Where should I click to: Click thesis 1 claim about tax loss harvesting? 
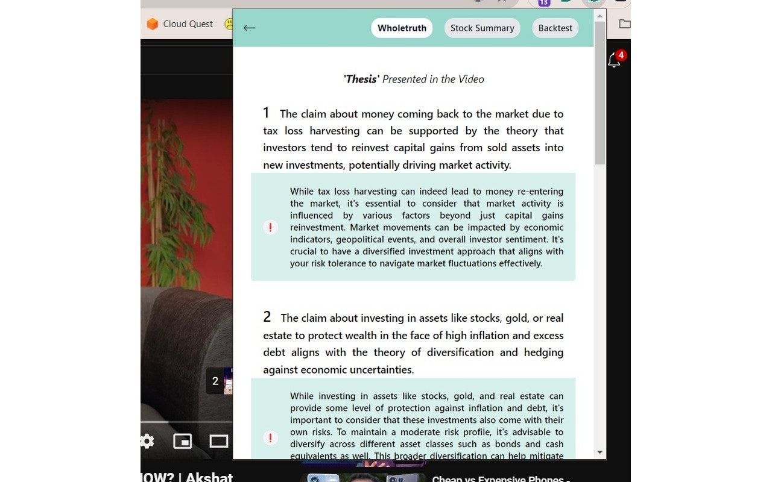413,139
